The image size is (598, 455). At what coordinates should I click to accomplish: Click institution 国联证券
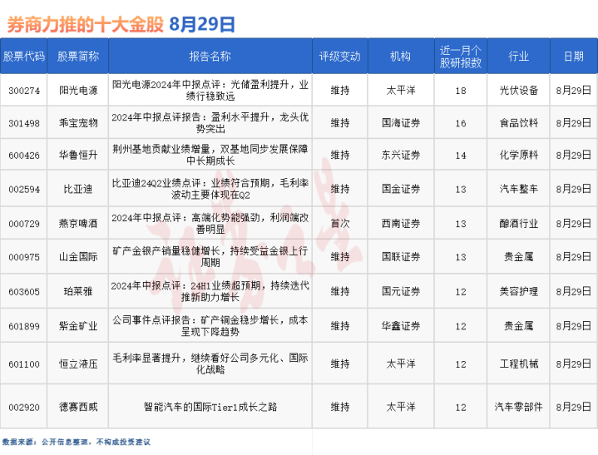400,257
